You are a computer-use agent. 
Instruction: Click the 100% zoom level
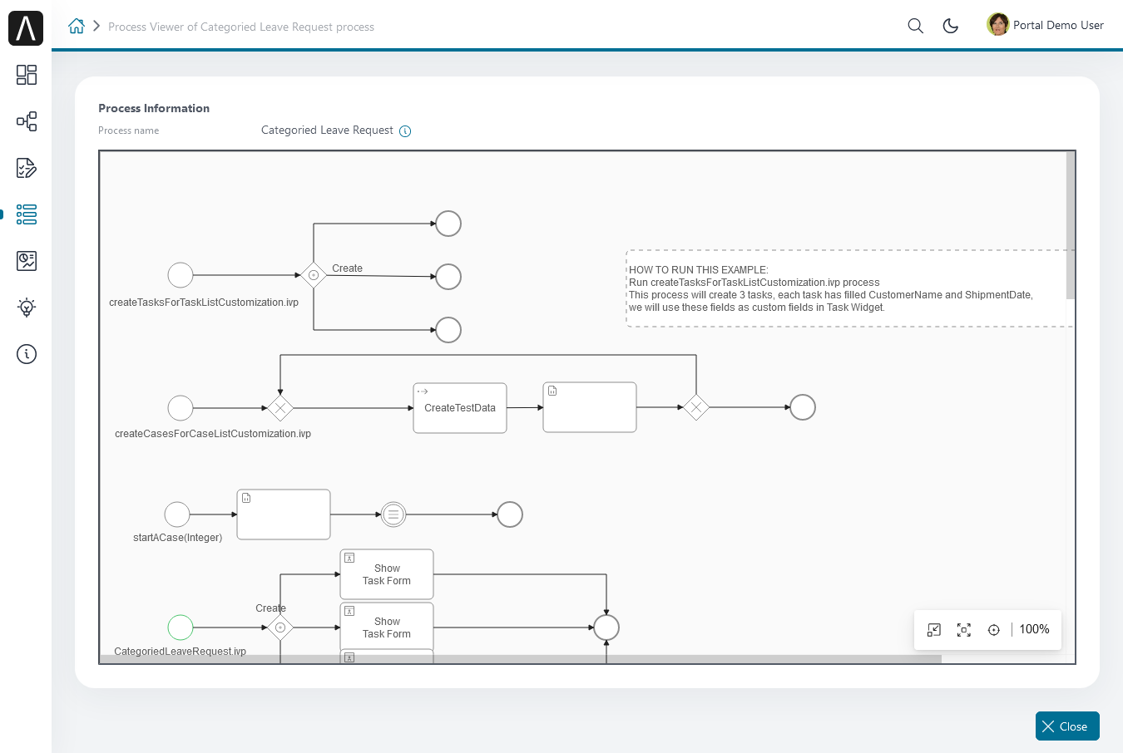(1034, 629)
